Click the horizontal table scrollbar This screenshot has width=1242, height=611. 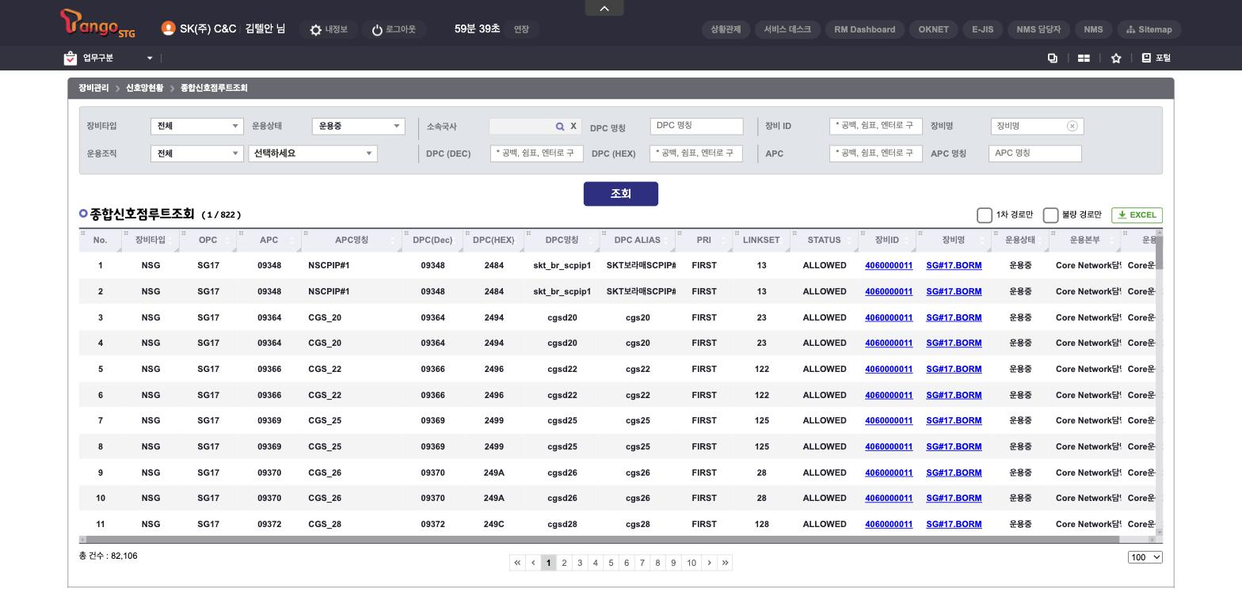[x=602, y=540]
